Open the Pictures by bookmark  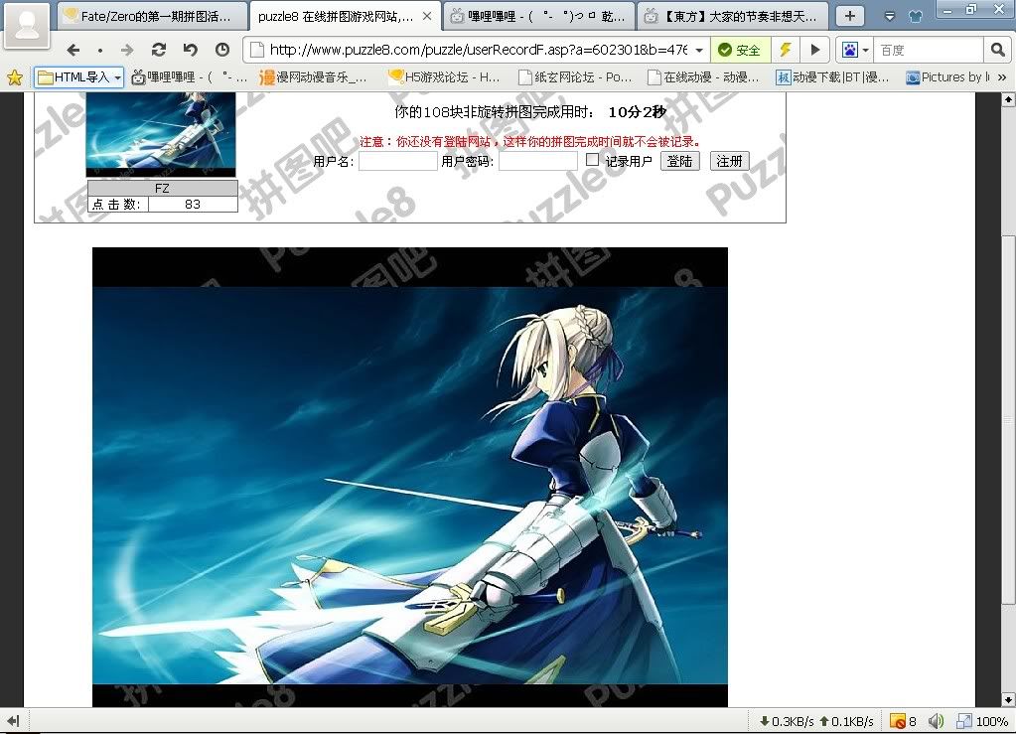point(947,77)
